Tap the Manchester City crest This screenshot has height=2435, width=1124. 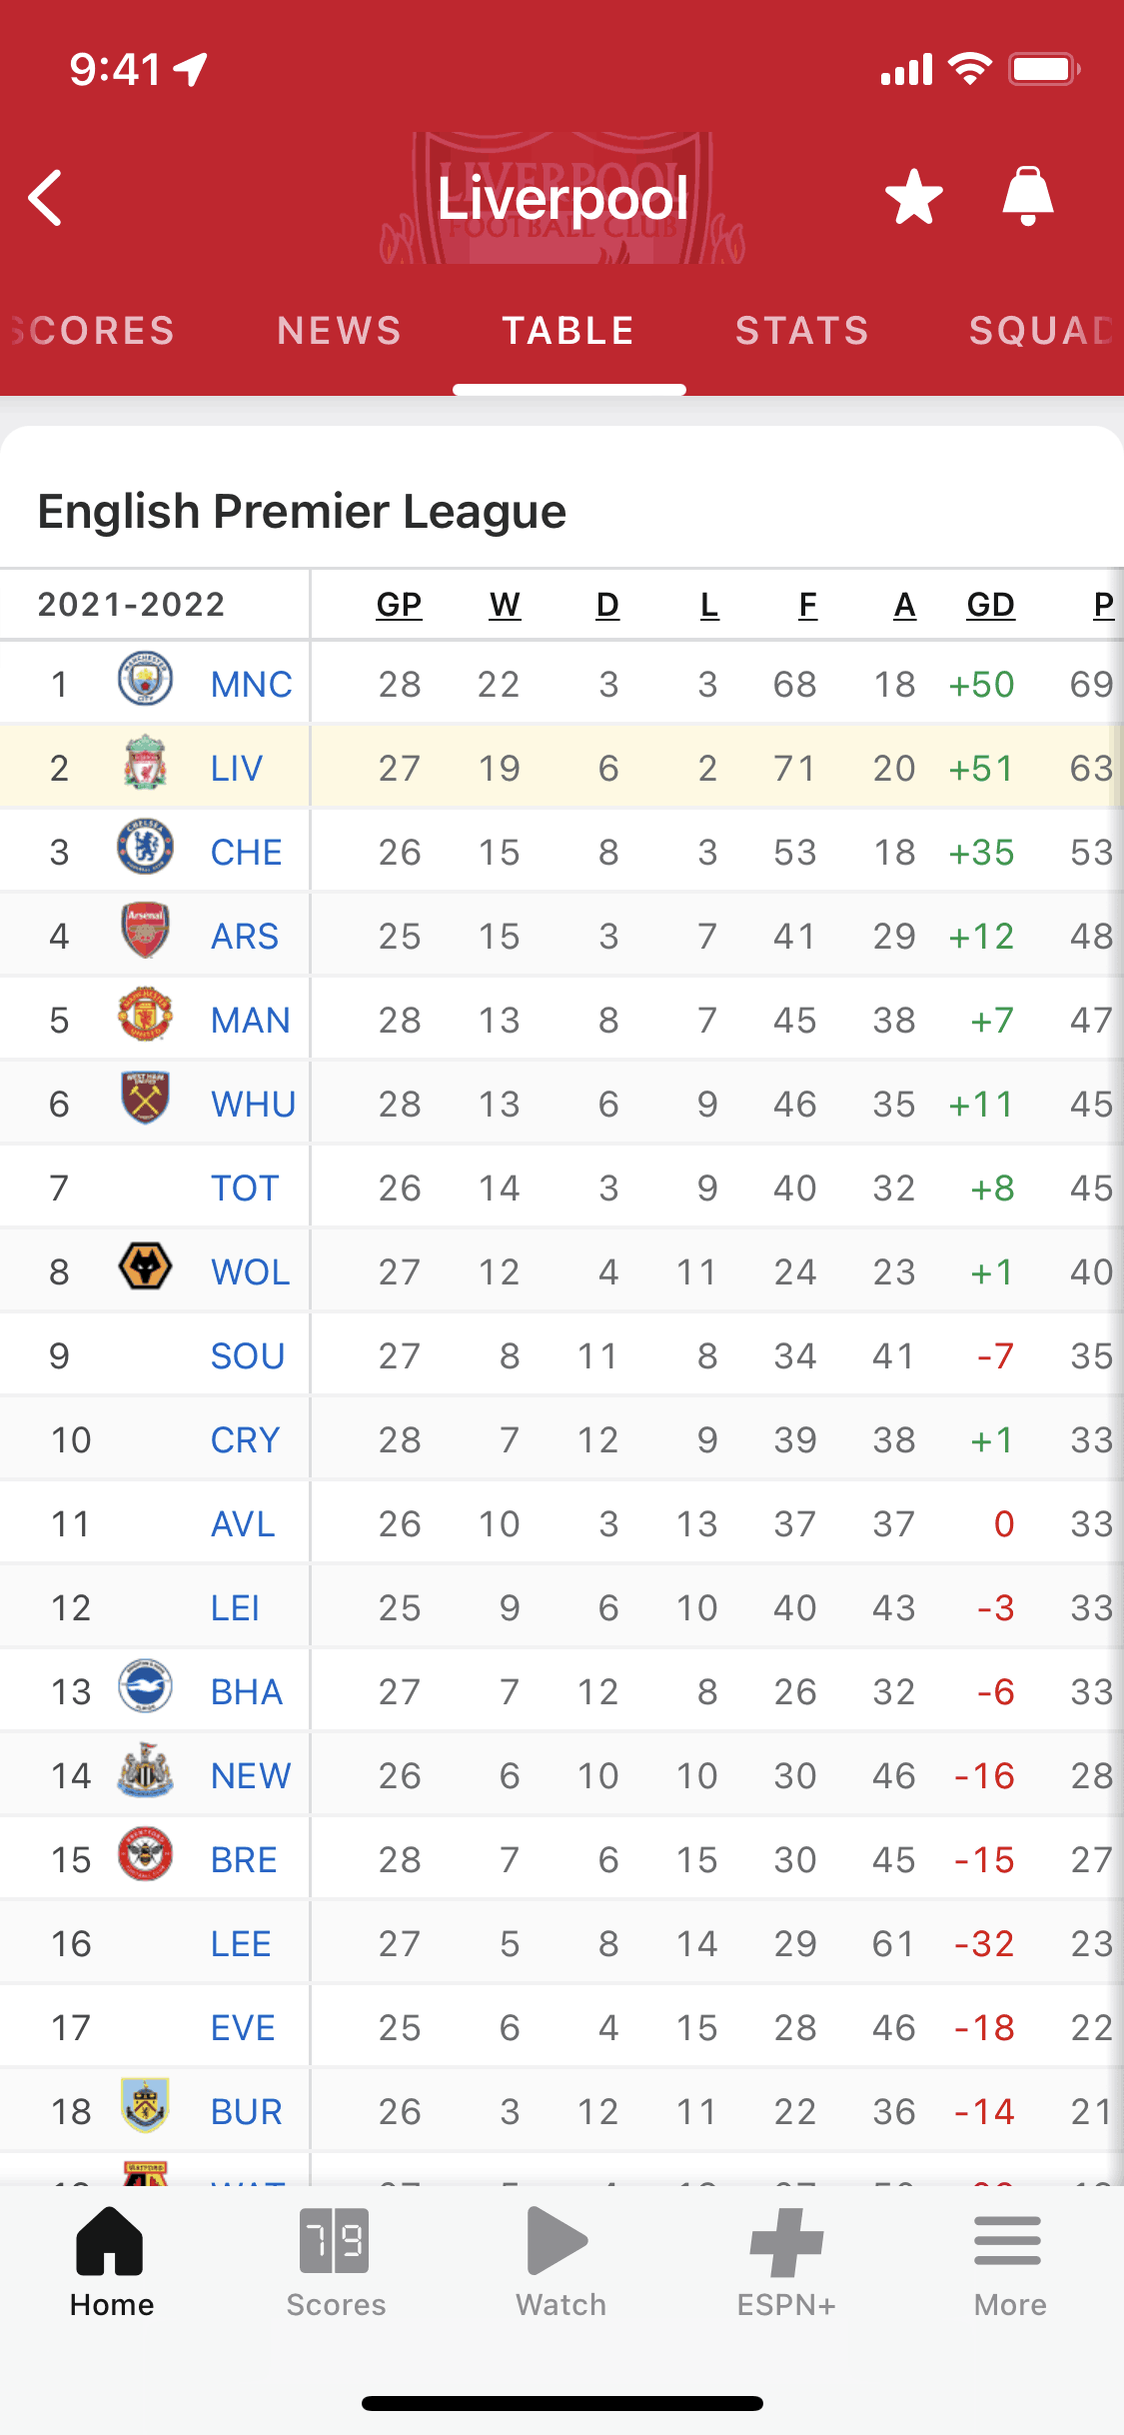click(145, 679)
